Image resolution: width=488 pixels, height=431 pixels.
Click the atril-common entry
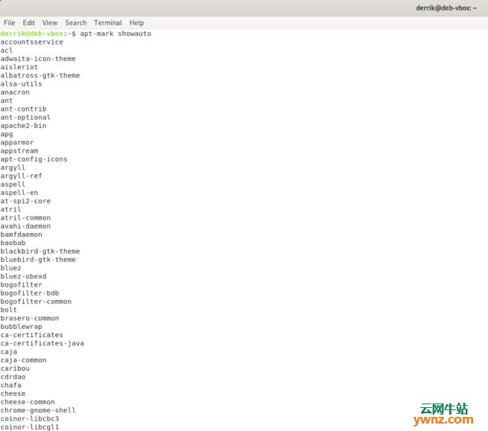click(x=25, y=218)
